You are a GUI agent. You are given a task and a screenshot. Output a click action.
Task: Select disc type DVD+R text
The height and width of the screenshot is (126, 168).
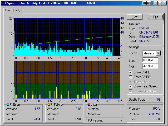[144, 28]
